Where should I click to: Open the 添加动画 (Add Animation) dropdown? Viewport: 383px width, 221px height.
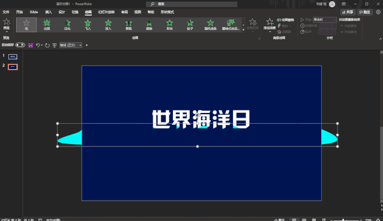point(270,25)
